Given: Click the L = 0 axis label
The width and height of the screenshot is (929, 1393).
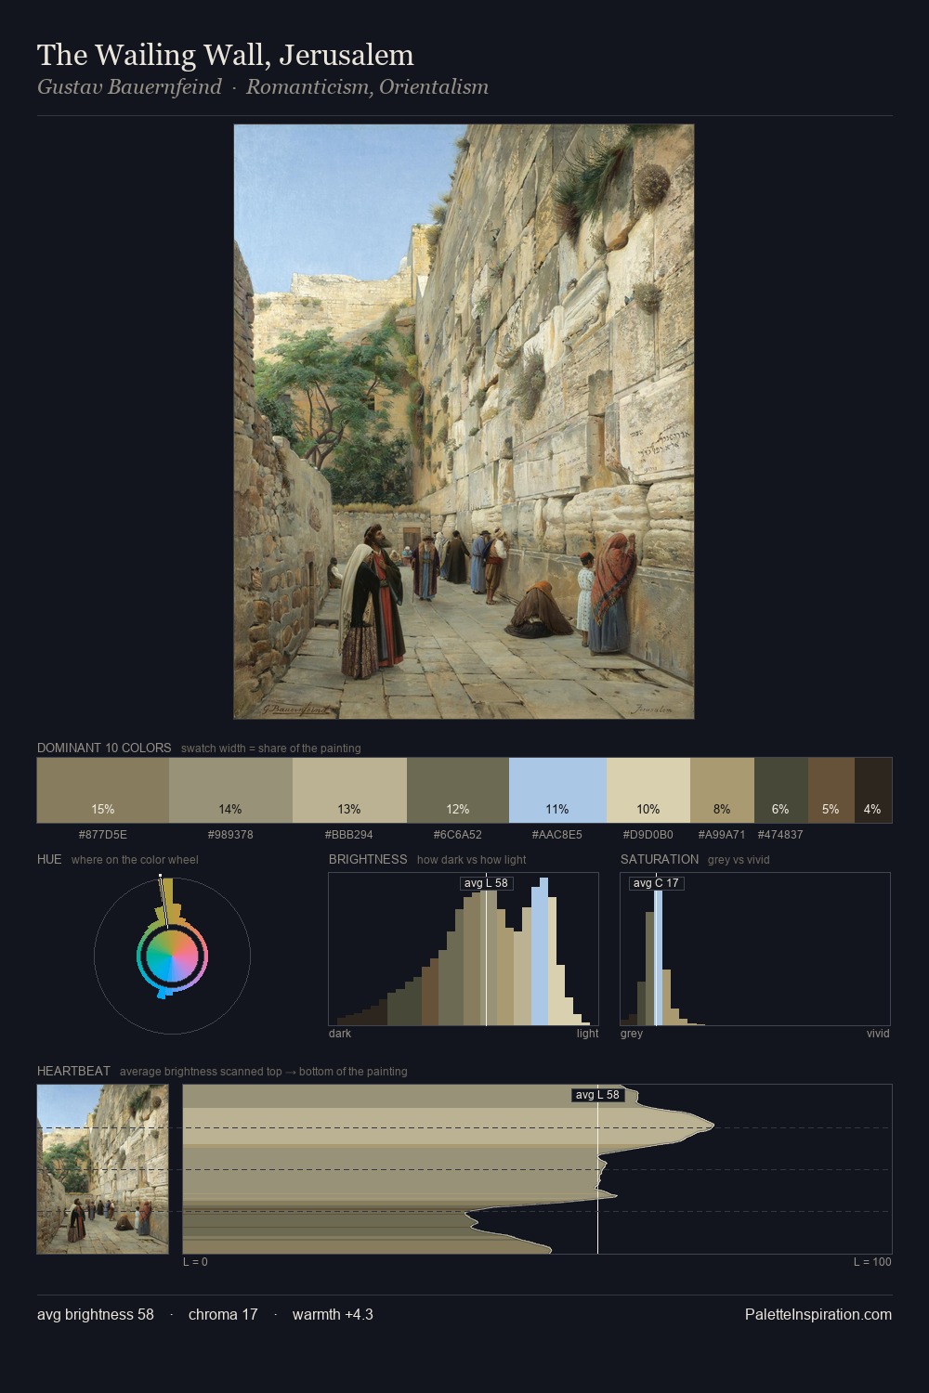Looking at the screenshot, I should coord(195,1262).
